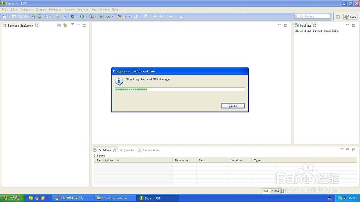Open the Problems view menu triangle
The height and width of the screenshot is (202, 360).
tap(342, 149)
